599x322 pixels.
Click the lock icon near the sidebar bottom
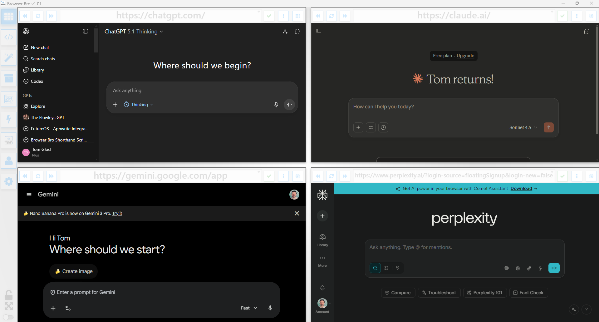coord(8,295)
